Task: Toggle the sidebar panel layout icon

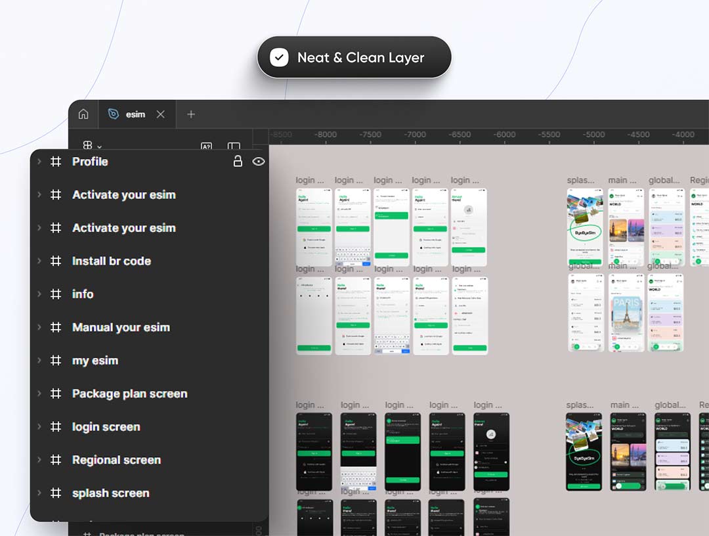Action: tap(234, 147)
